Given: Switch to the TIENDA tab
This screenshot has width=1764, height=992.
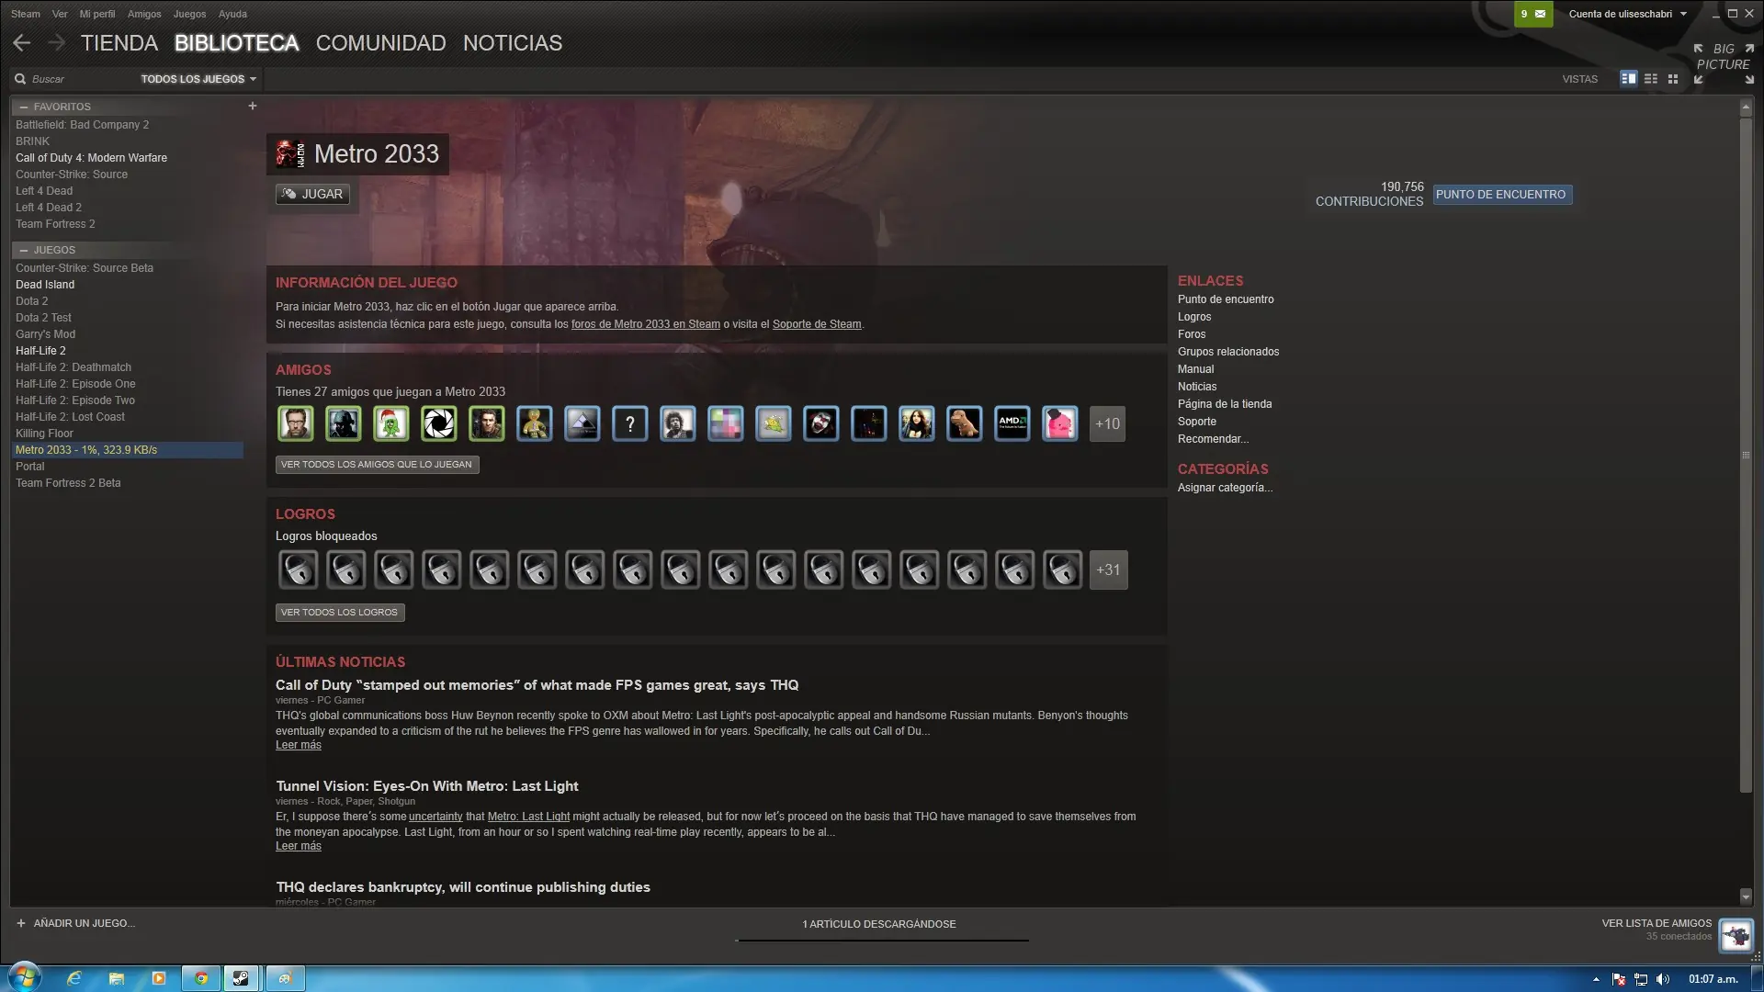Looking at the screenshot, I should point(119,43).
